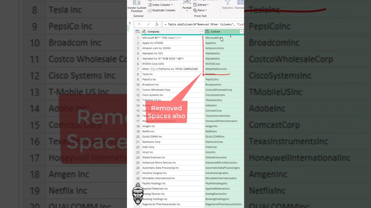Viewport: 371px width, 208px height.
Task: Open the table corner menu icon
Action: (x=138, y=31)
